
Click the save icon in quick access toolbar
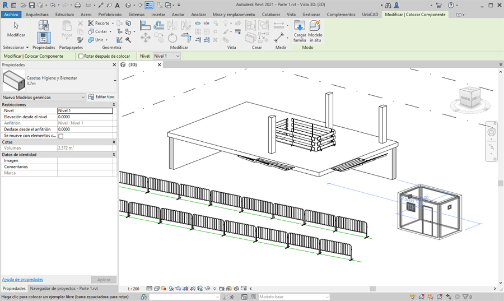point(31,5)
